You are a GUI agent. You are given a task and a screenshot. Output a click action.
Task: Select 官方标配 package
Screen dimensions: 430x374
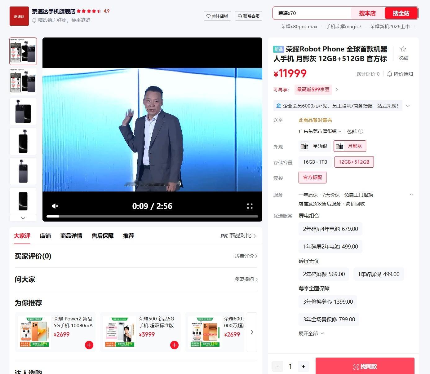coord(313,178)
